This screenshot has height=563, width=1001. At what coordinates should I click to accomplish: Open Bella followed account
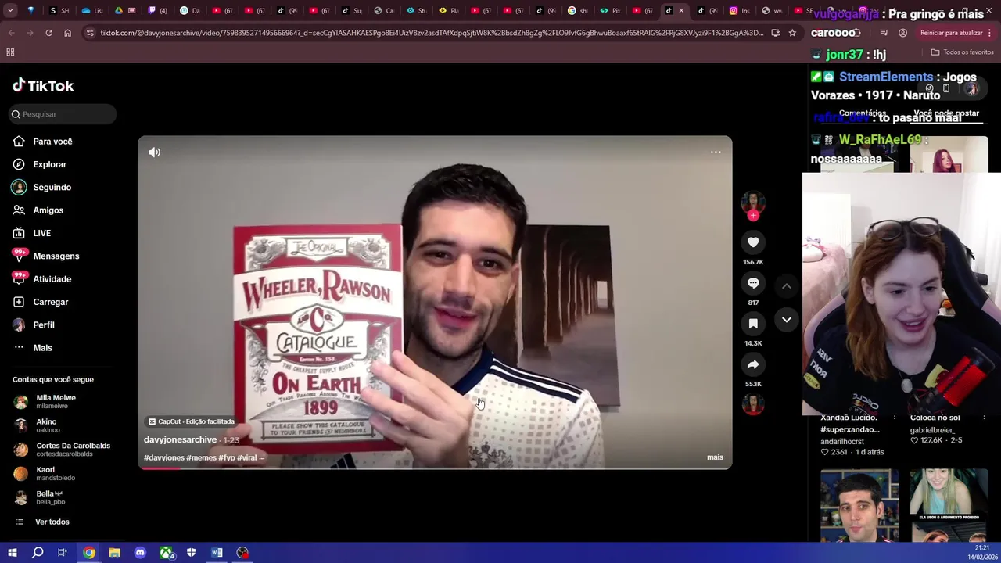(x=48, y=497)
